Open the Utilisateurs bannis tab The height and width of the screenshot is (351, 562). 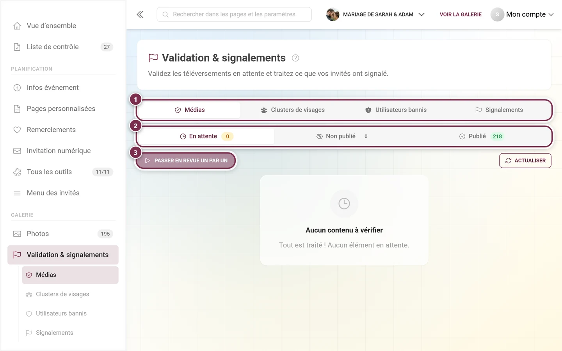point(396,110)
